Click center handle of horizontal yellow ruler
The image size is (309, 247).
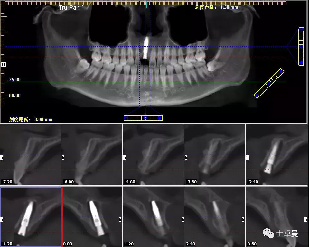click(145, 118)
